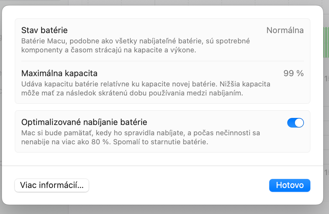The height and width of the screenshot is (214, 329).
Task: Click the Optimalizované nabíjanie batérie label
Action: tap(84, 122)
